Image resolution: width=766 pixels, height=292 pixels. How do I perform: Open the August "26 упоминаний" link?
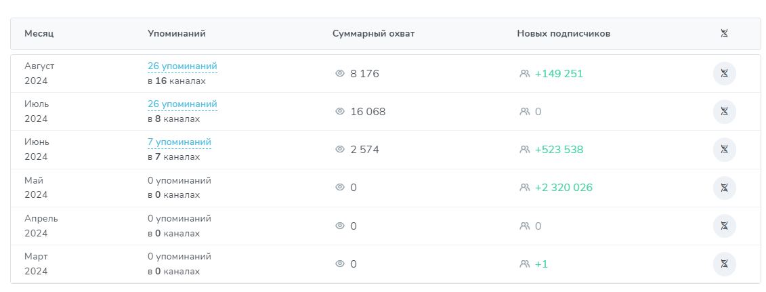coord(182,66)
